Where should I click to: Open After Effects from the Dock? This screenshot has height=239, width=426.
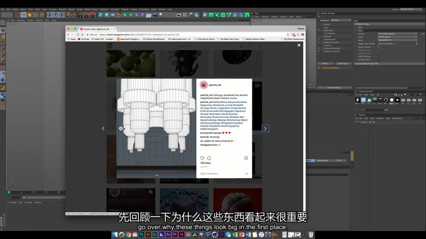click(168, 235)
